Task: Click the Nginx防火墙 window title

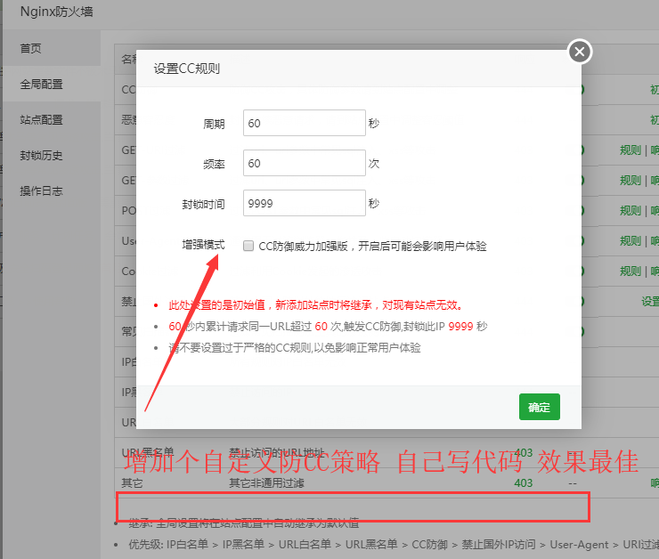Action: tap(56, 12)
